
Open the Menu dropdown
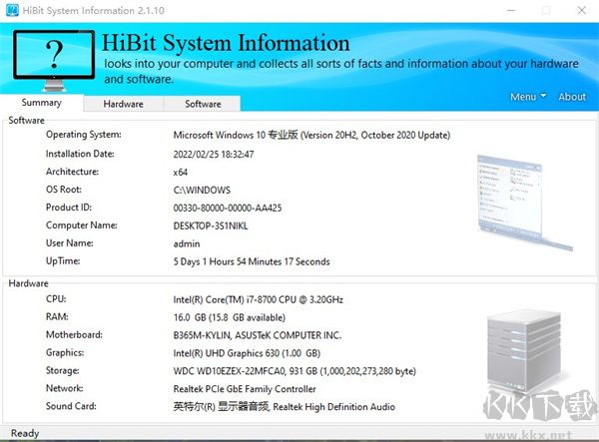tap(528, 97)
